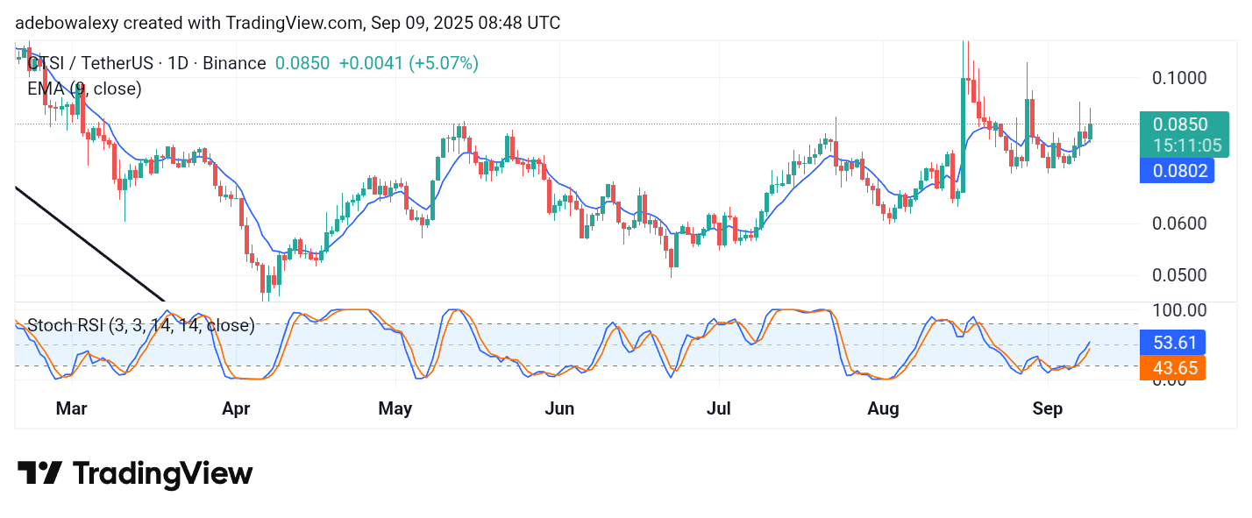Click the May label on time axis
1252x518 pixels.
pyautogui.click(x=395, y=408)
